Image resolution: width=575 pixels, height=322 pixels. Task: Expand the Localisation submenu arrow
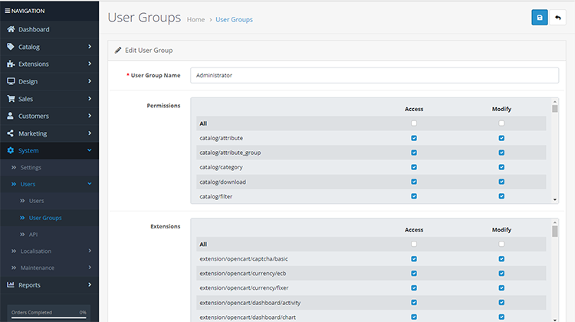pyautogui.click(x=90, y=250)
